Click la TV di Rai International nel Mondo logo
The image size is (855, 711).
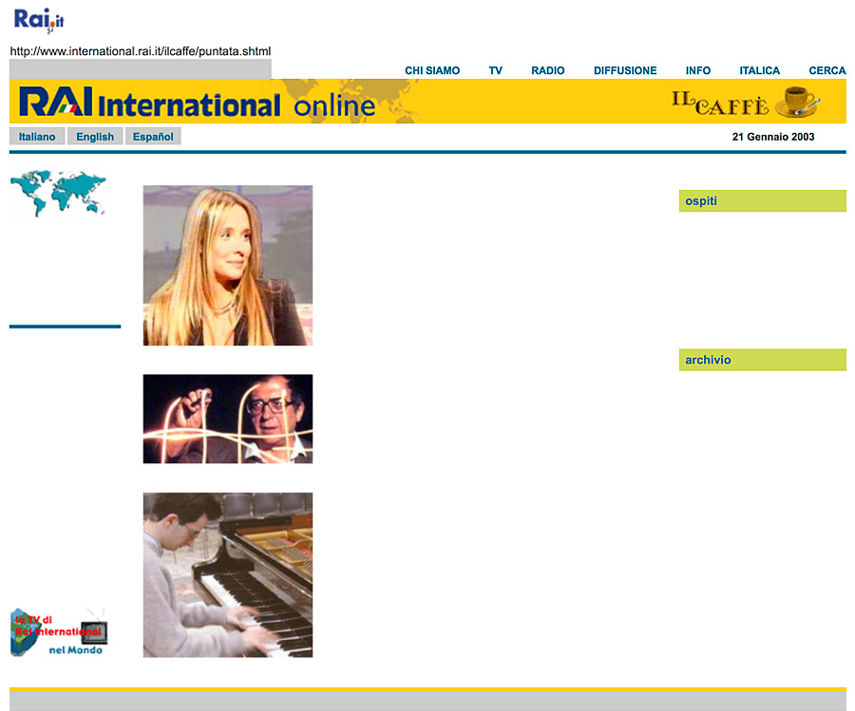pyautogui.click(x=59, y=632)
